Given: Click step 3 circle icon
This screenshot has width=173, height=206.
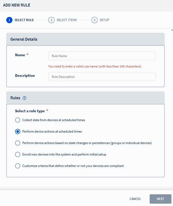Looking at the screenshot, I should [94, 20].
